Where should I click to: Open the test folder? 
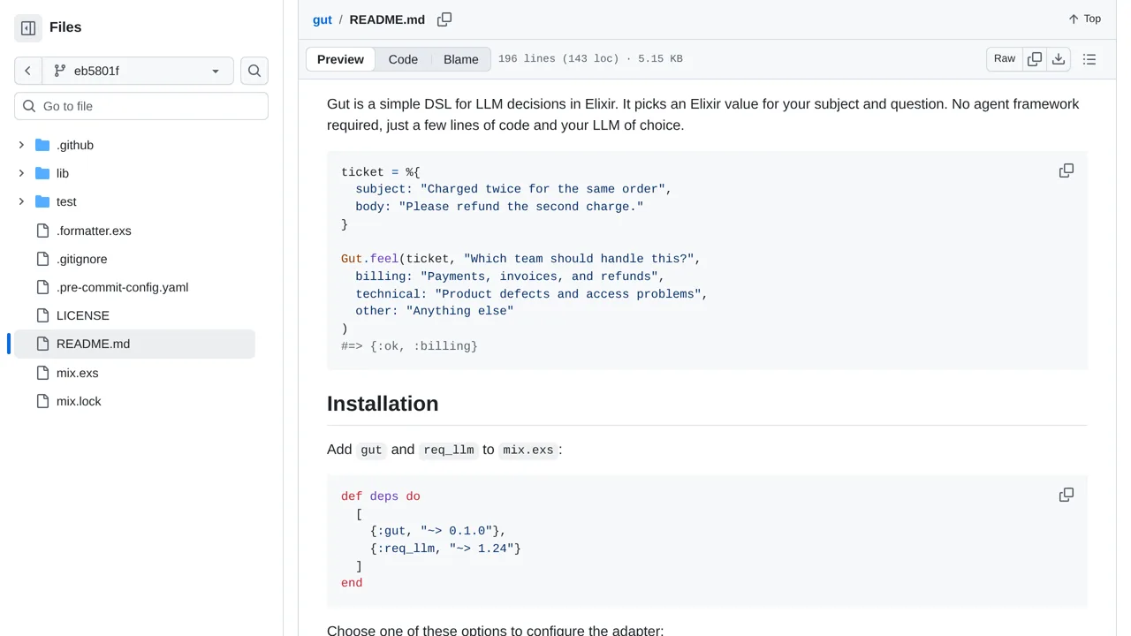[66, 201]
